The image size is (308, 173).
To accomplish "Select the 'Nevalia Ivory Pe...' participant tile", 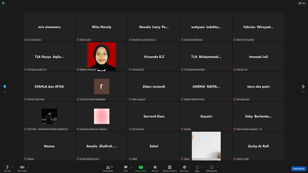I will pyautogui.click(x=154, y=27).
